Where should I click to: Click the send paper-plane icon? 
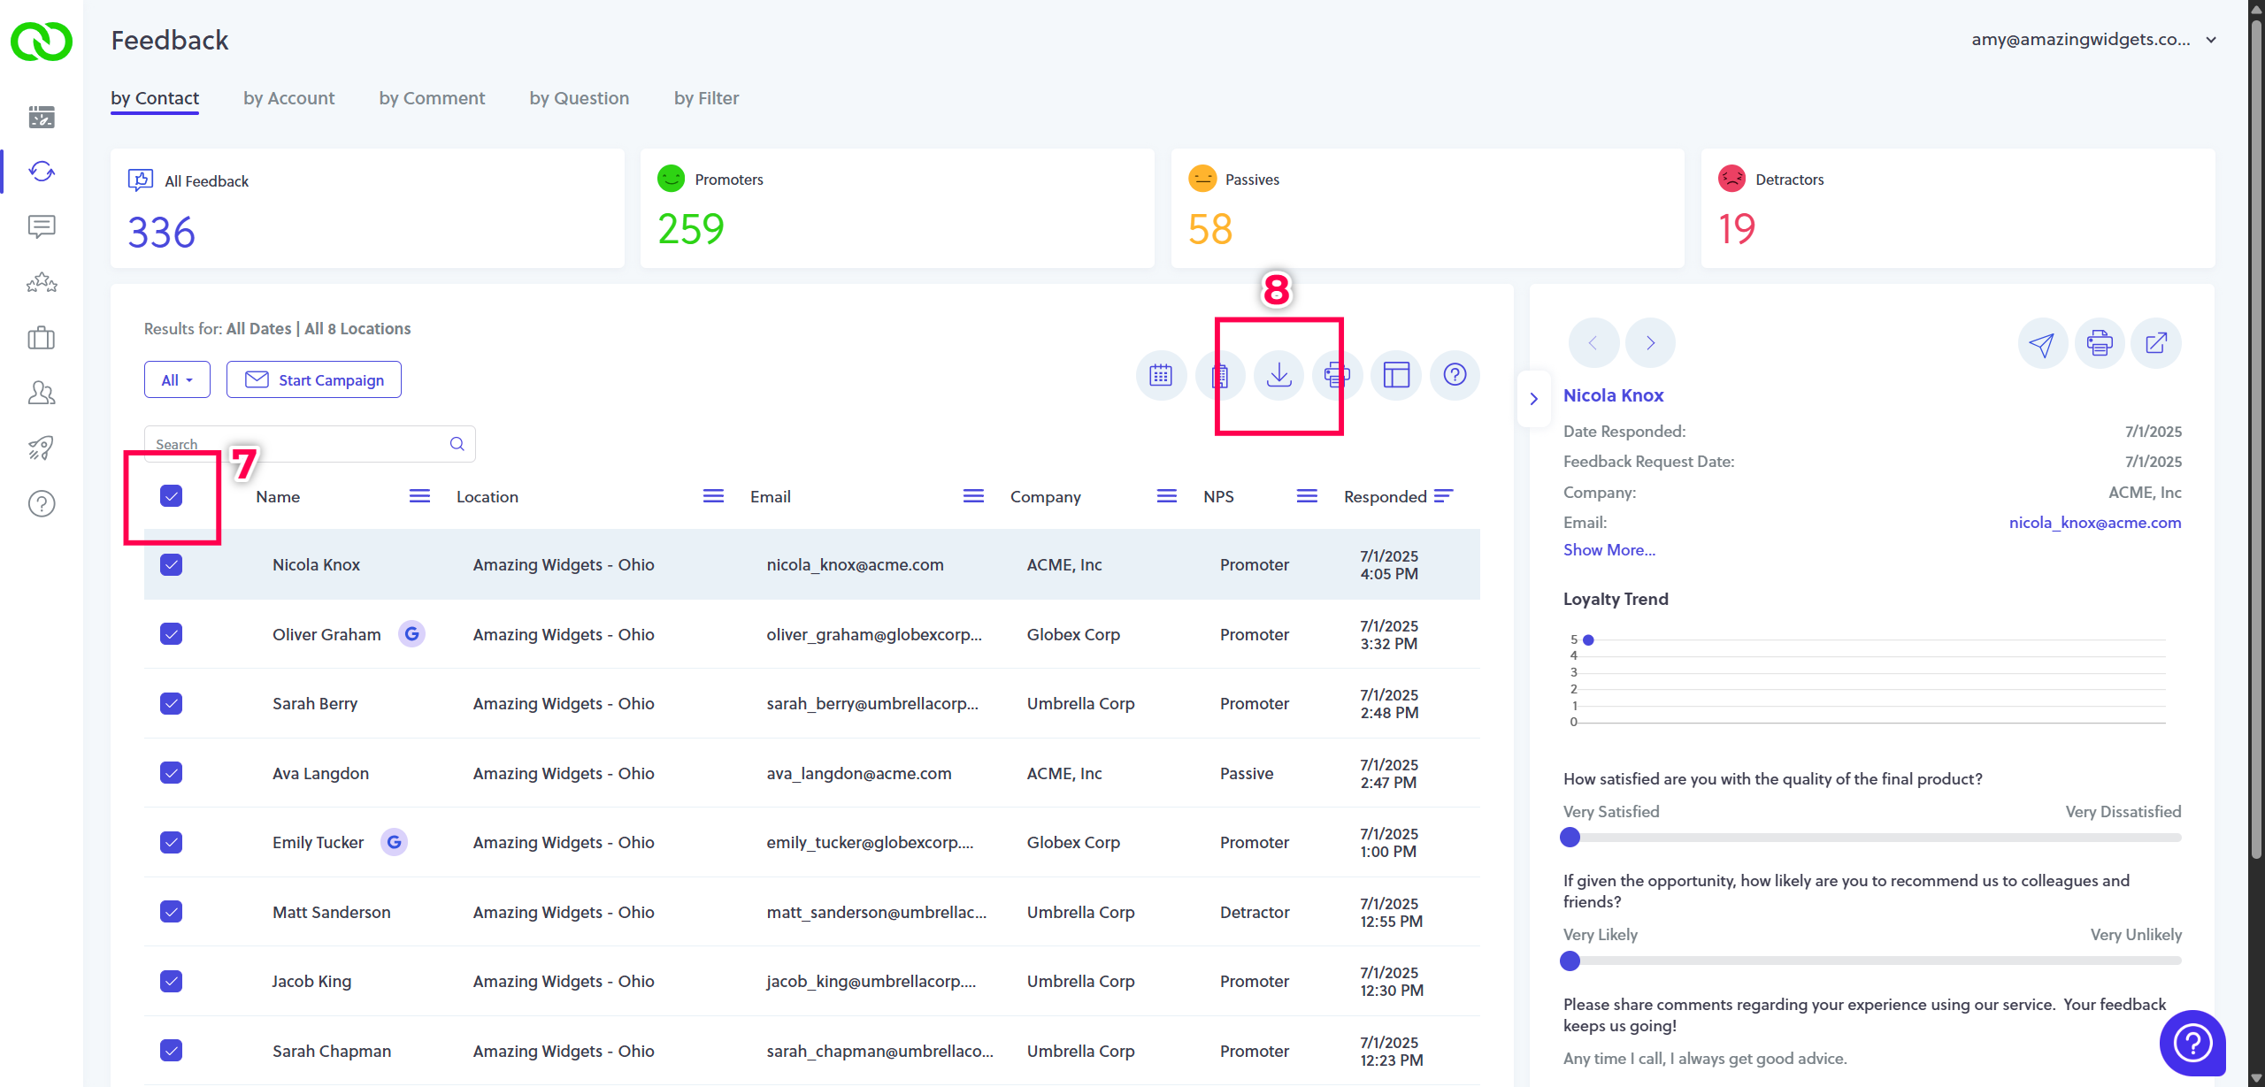tap(2042, 343)
